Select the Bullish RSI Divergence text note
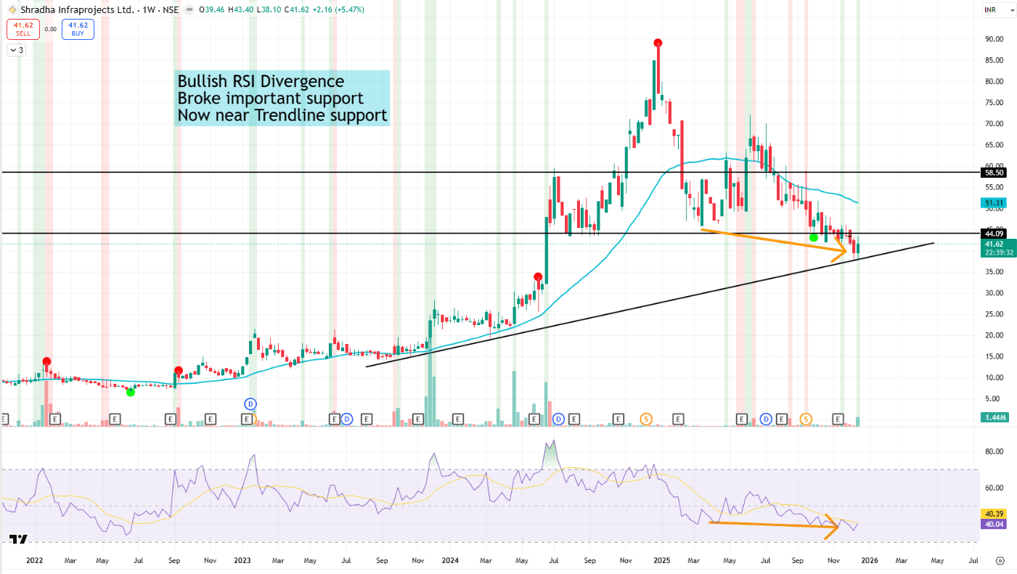Viewport: 1017px width, 574px height. point(282,98)
